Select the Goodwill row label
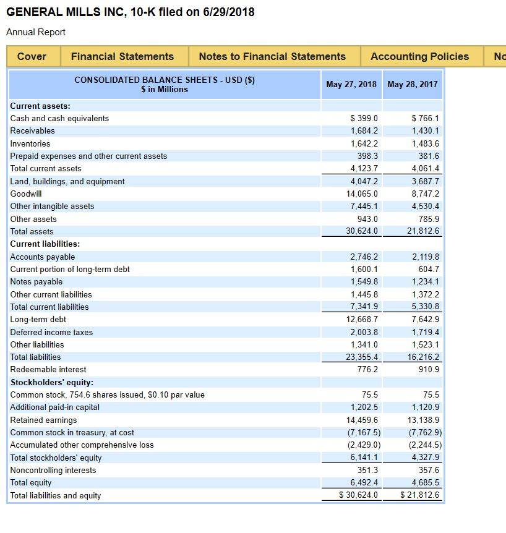Image resolution: width=506 pixels, height=533 pixels. pyautogui.click(x=25, y=194)
